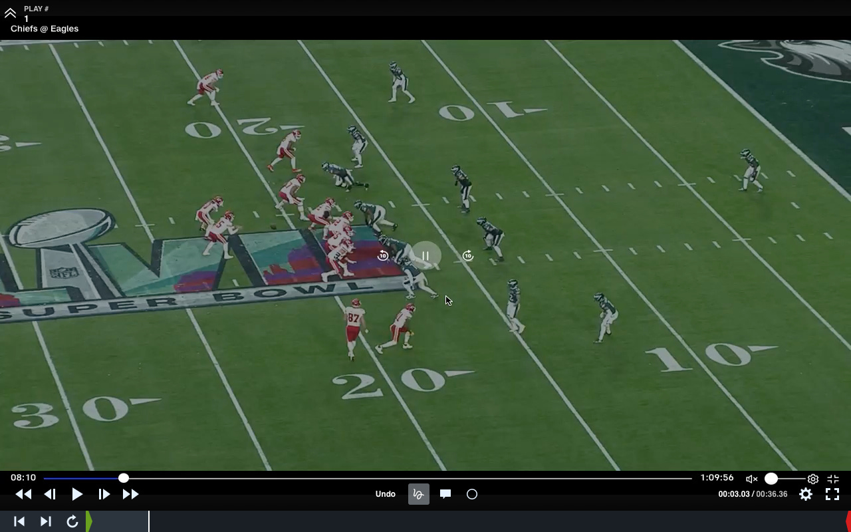Step back one frame

pos(50,494)
